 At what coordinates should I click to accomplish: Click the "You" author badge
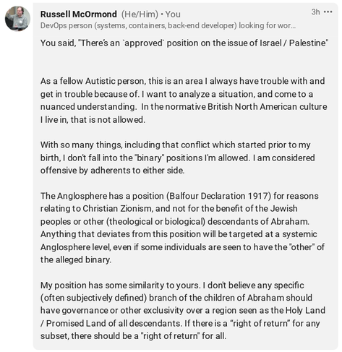[x=173, y=14]
